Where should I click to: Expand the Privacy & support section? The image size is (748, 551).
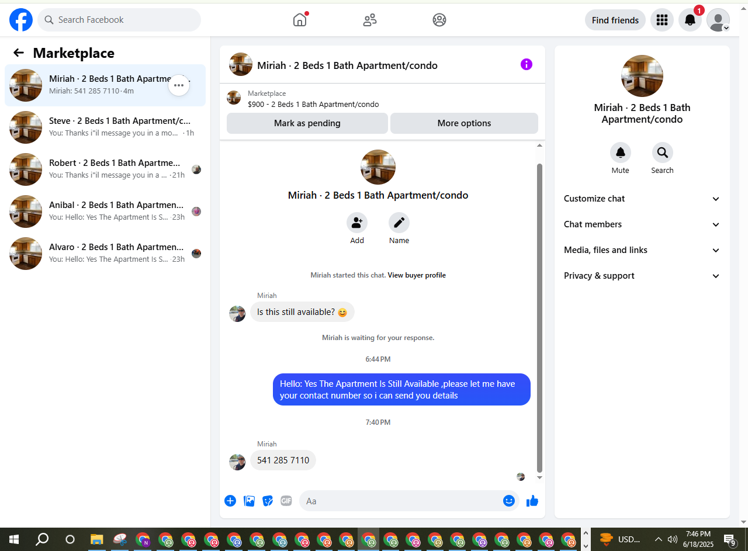coord(642,276)
